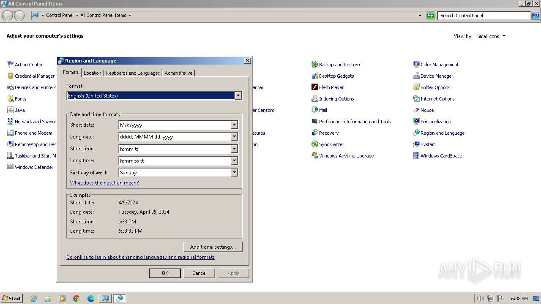Image resolution: width=541 pixels, height=304 pixels.
Task: Open the Indexing Options icon
Action: pyautogui.click(x=314, y=99)
